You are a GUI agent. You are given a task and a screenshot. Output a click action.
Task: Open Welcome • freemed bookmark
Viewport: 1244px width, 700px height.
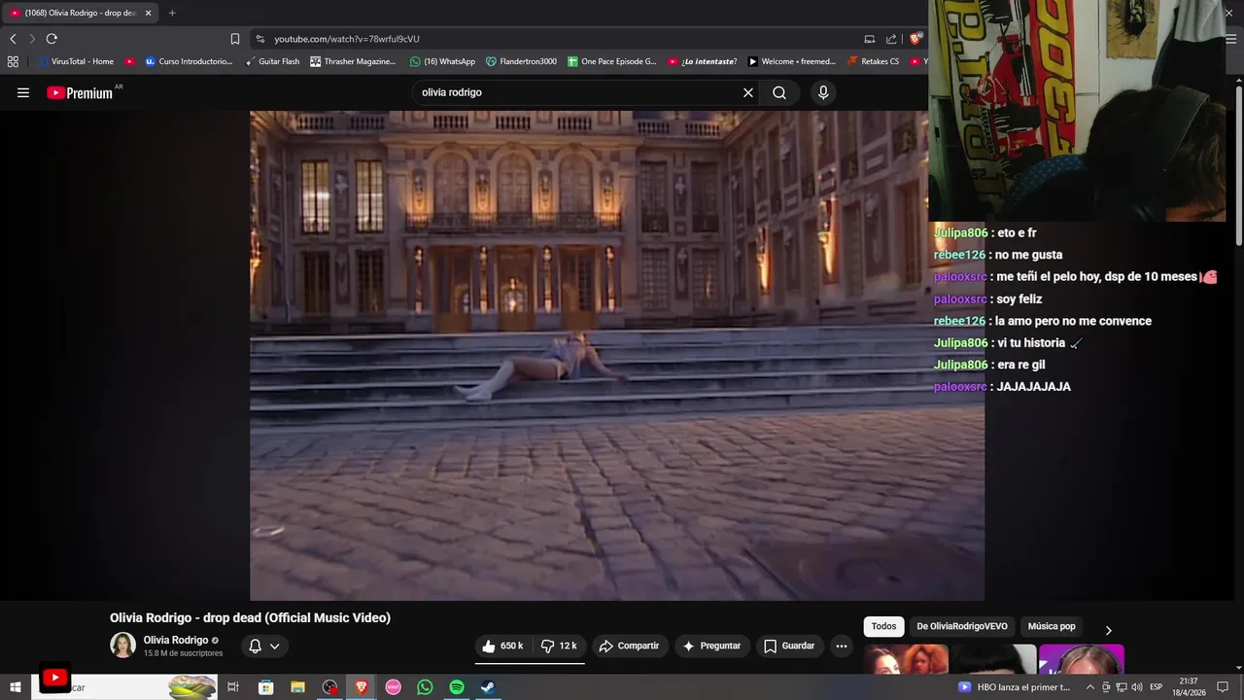[791, 61]
